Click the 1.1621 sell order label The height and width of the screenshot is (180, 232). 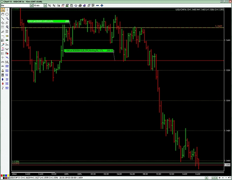pyautogui.click(x=48, y=21)
